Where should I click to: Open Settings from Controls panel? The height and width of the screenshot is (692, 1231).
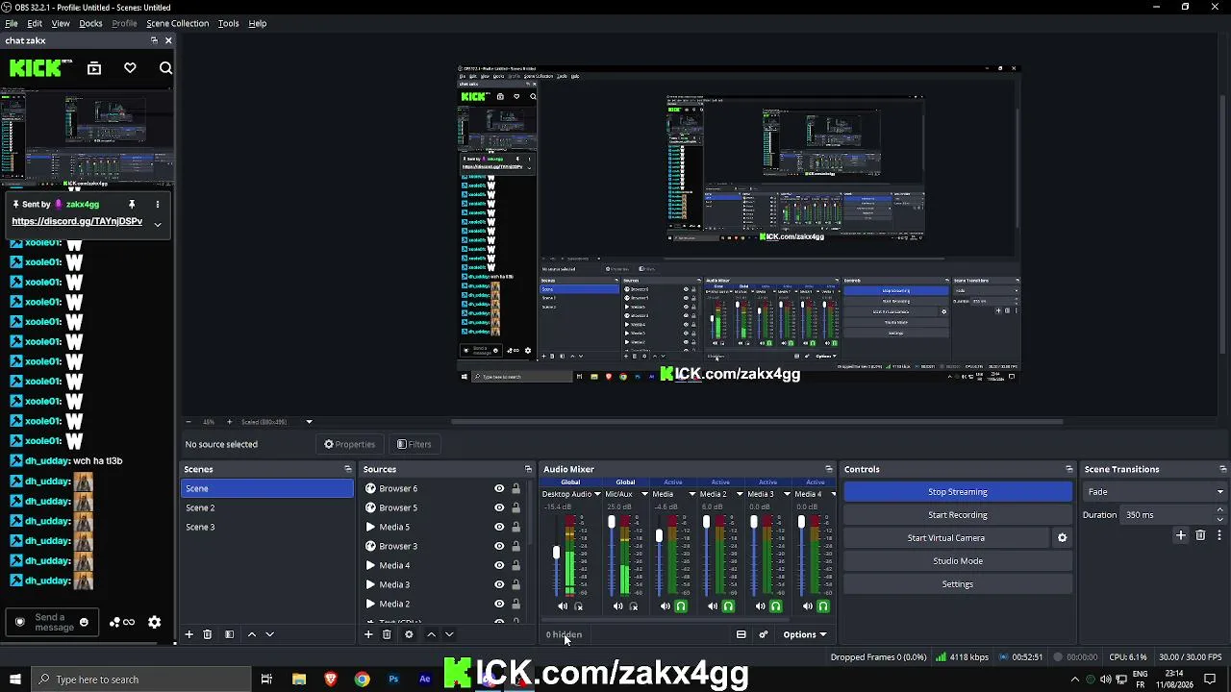point(958,584)
